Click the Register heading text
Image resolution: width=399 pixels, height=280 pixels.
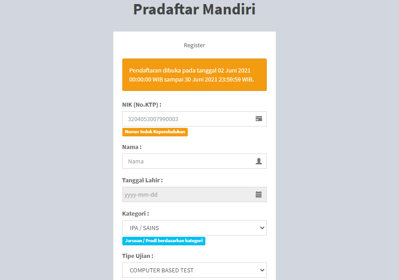click(194, 45)
